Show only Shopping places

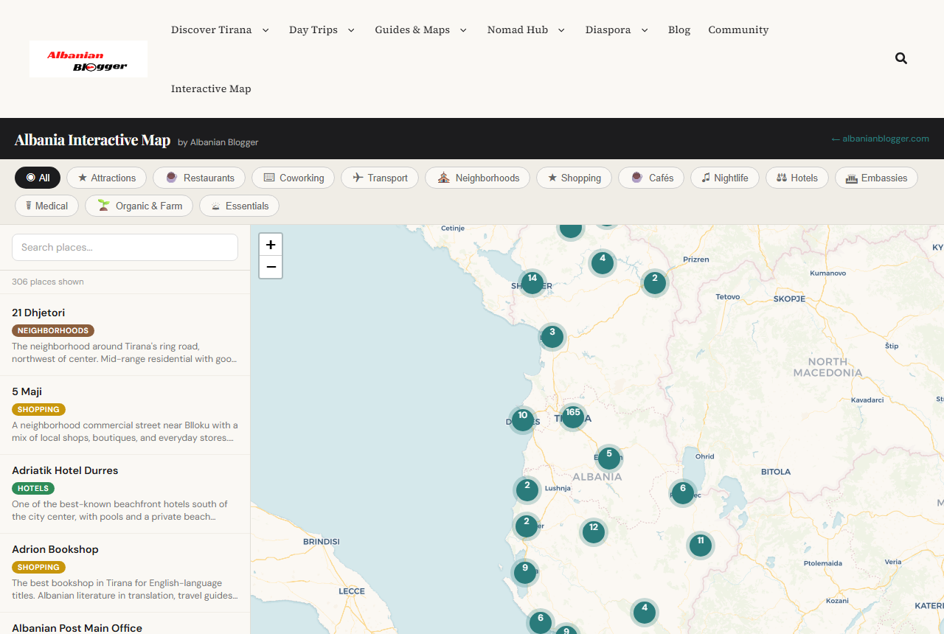coord(574,178)
